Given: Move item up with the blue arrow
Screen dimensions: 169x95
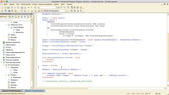Looking at the screenshot, I should coord(22,17).
